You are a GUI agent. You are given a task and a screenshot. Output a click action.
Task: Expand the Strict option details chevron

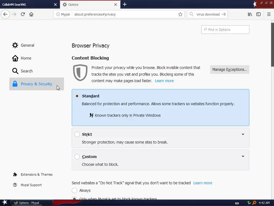tap(243, 134)
